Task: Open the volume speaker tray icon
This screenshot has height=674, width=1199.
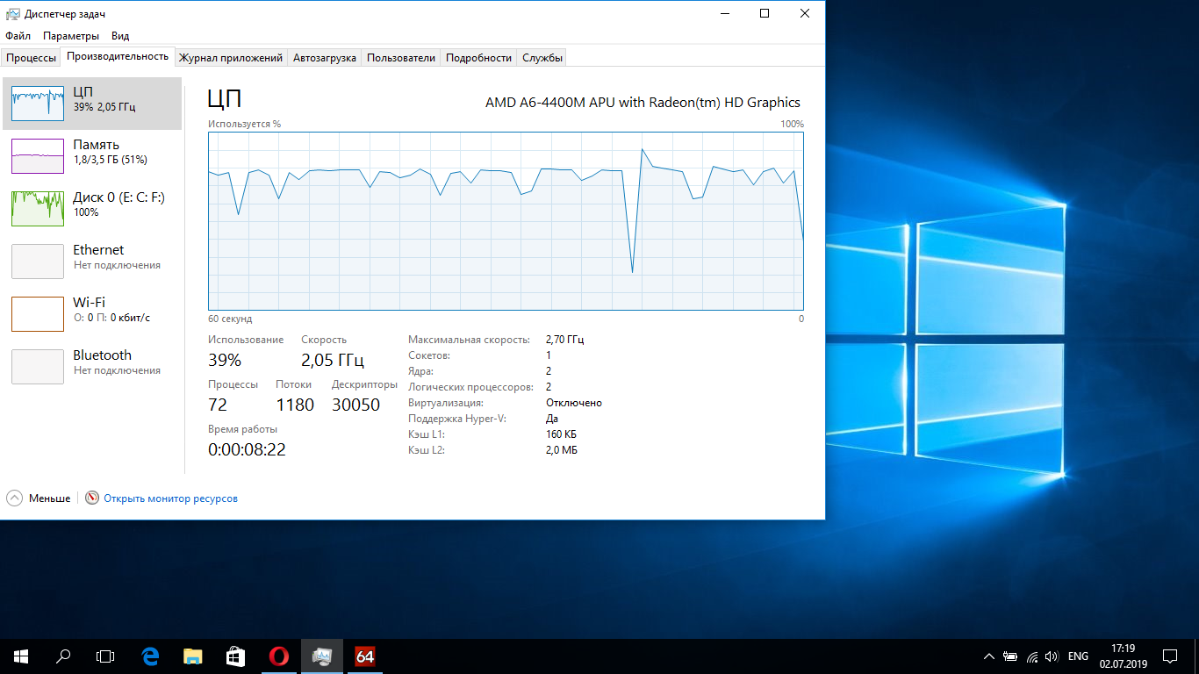Action: coord(1052,656)
